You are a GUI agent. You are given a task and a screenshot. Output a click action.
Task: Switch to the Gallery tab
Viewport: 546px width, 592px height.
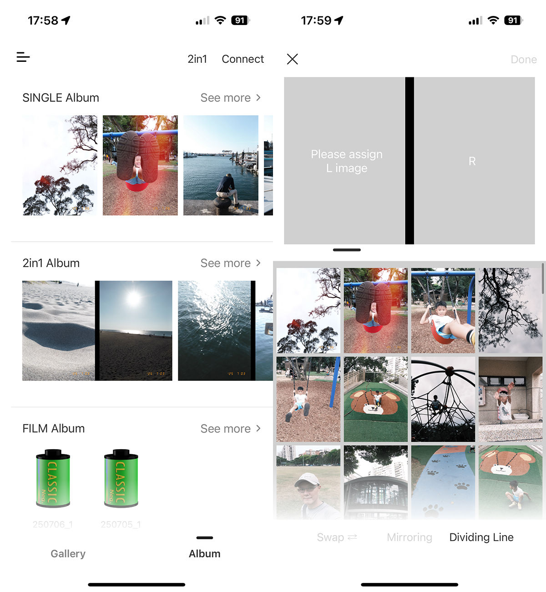click(68, 554)
